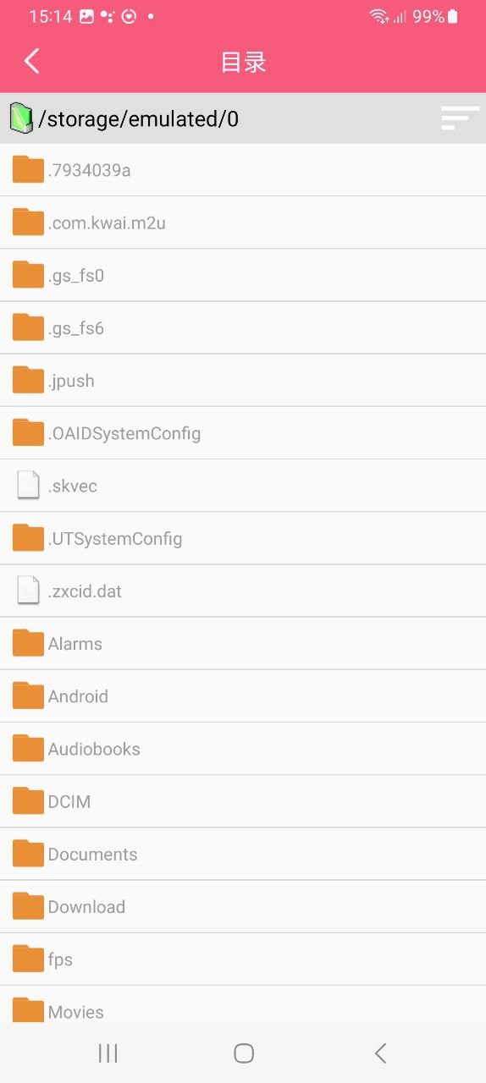486x1083 pixels.
Task: Tap the back arrow in pink header
Action: pos(32,61)
